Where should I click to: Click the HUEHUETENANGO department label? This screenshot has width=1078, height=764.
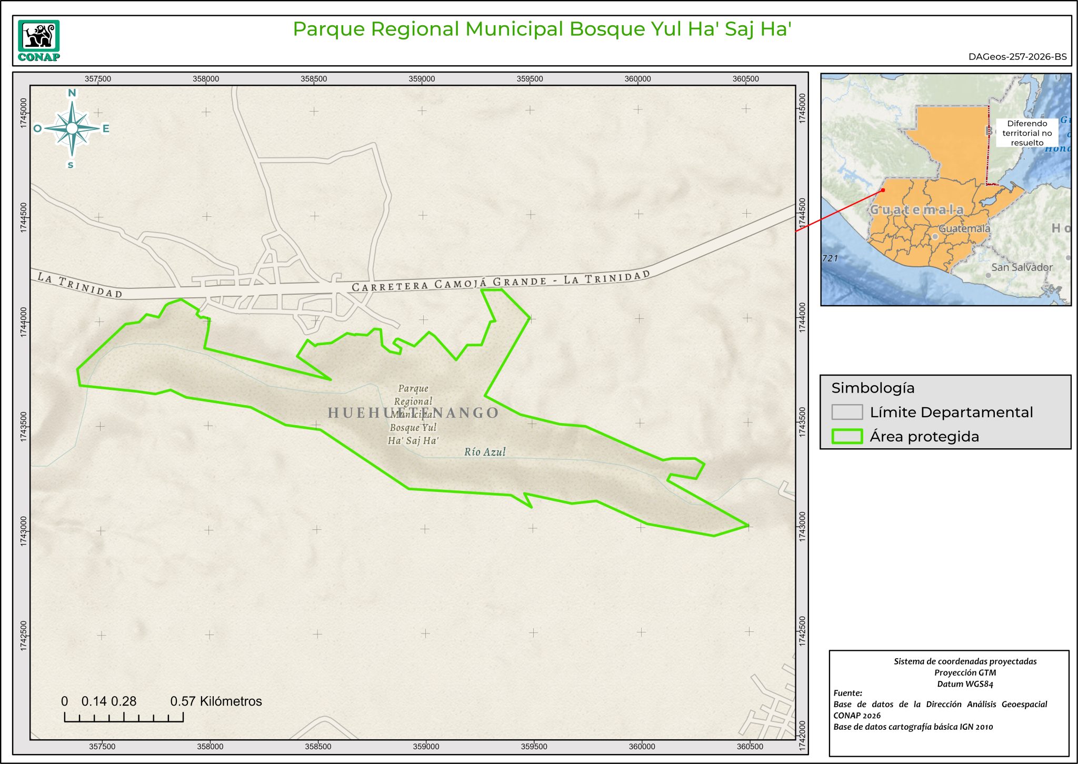(x=413, y=413)
